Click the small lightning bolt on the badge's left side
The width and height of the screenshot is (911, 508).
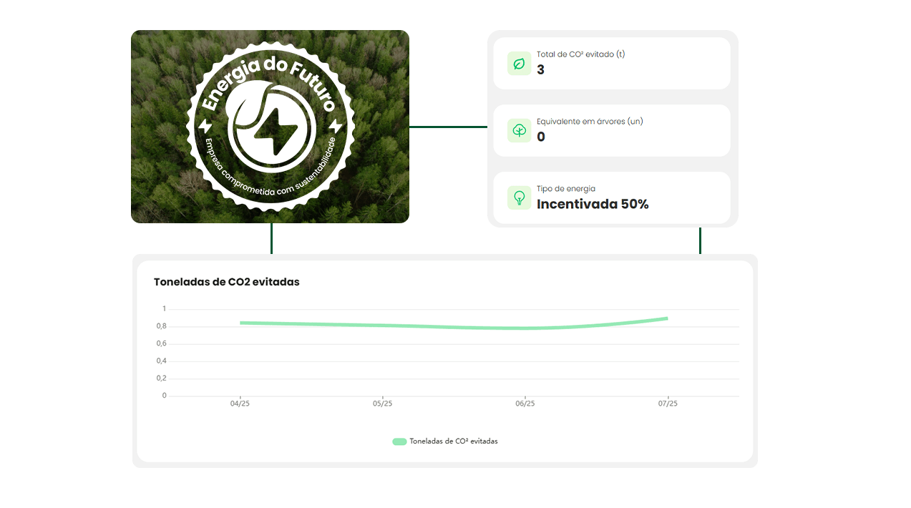click(x=205, y=127)
